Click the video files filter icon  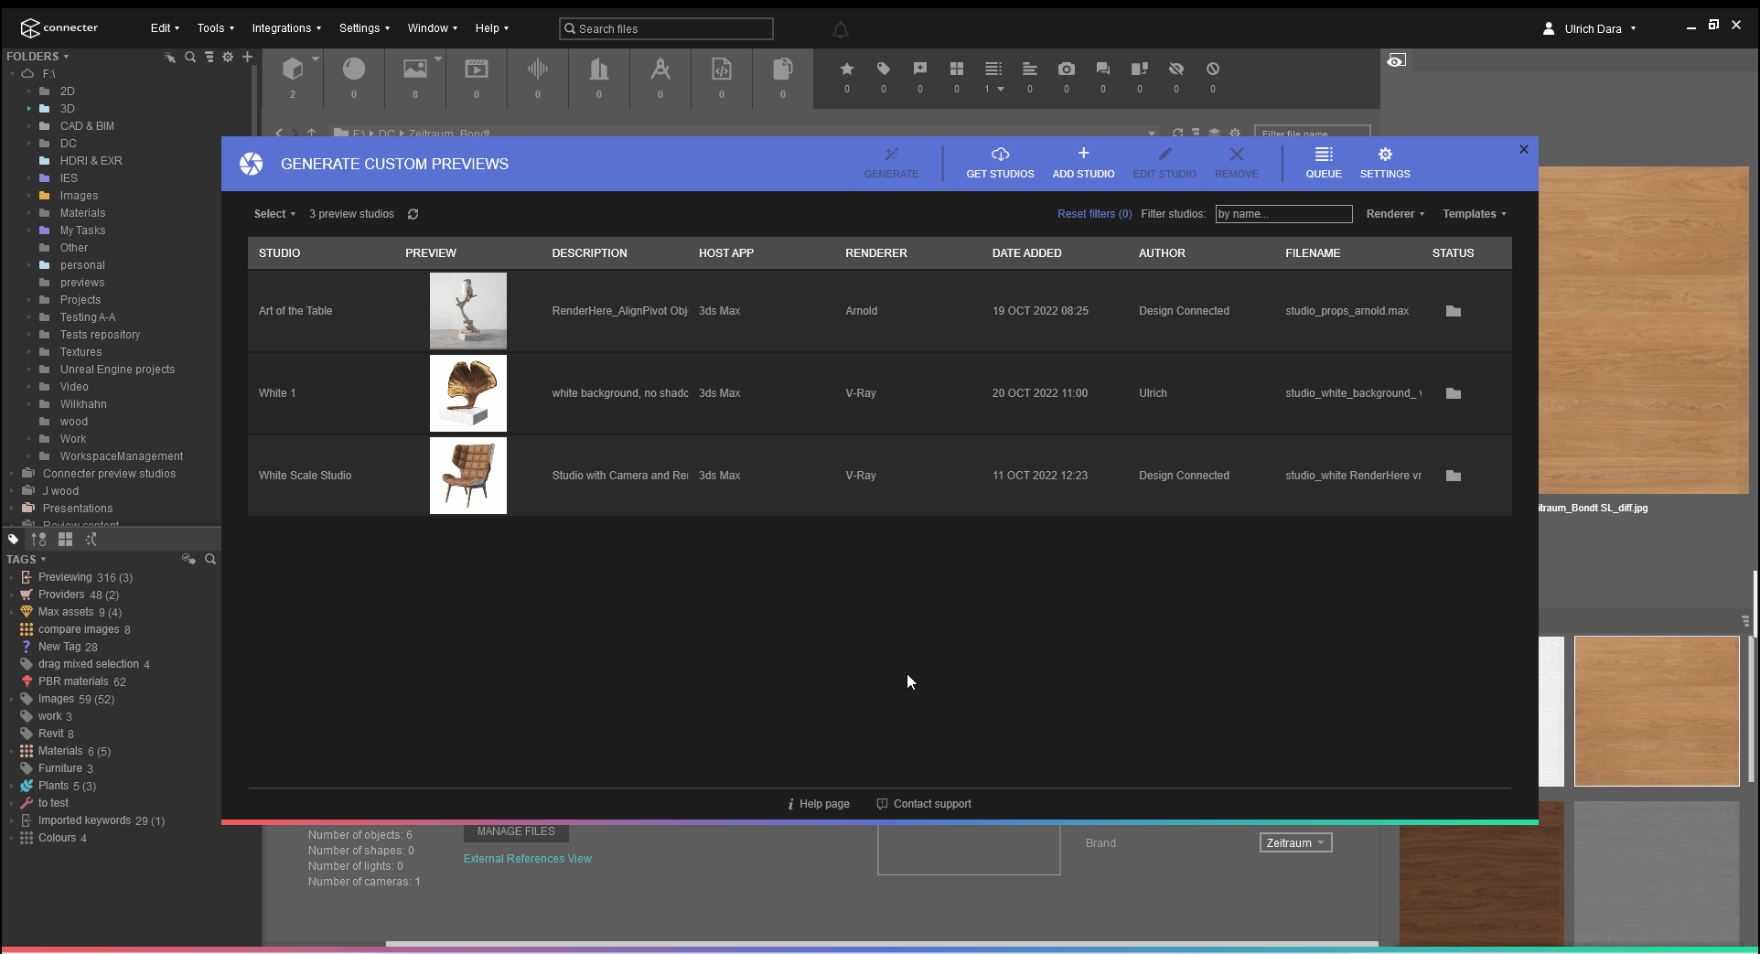point(476,69)
